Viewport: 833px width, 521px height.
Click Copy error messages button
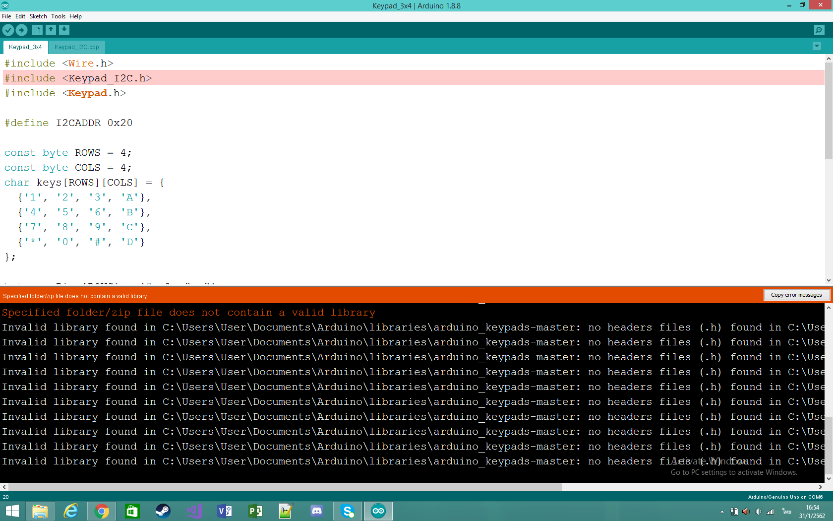(x=796, y=295)
